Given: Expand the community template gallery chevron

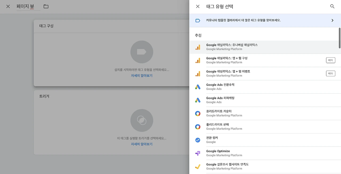Looking at the screenshot, I should point(332,21).
